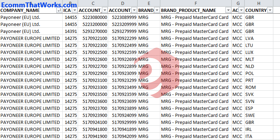Select the IRL country cell
The width and height of the screenshot is (280, 140).
click(259, 129)
